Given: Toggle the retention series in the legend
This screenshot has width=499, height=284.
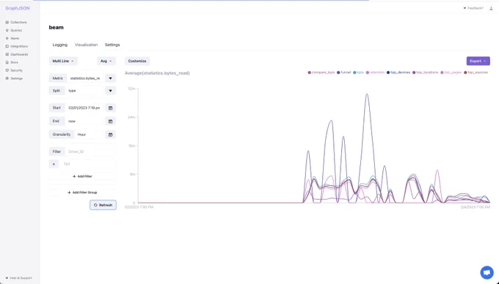Looking at the screenshot, I should 375,73.
